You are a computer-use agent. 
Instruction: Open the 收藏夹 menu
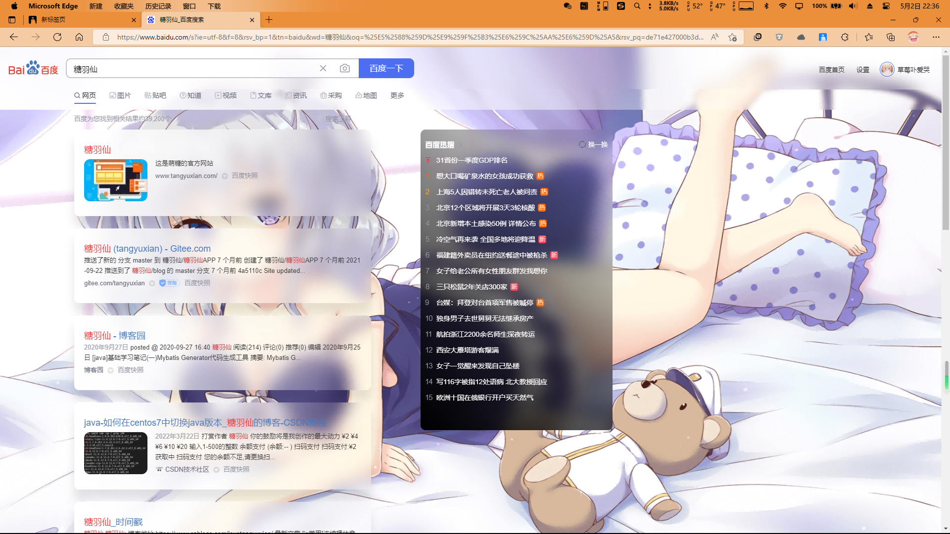[124, 6]
